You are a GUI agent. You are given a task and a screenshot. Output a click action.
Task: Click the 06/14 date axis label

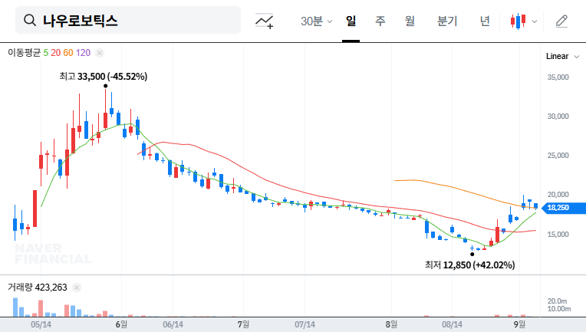coord(173,324)
